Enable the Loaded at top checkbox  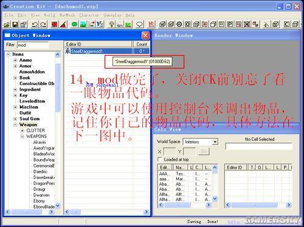[x=160, y=159]
